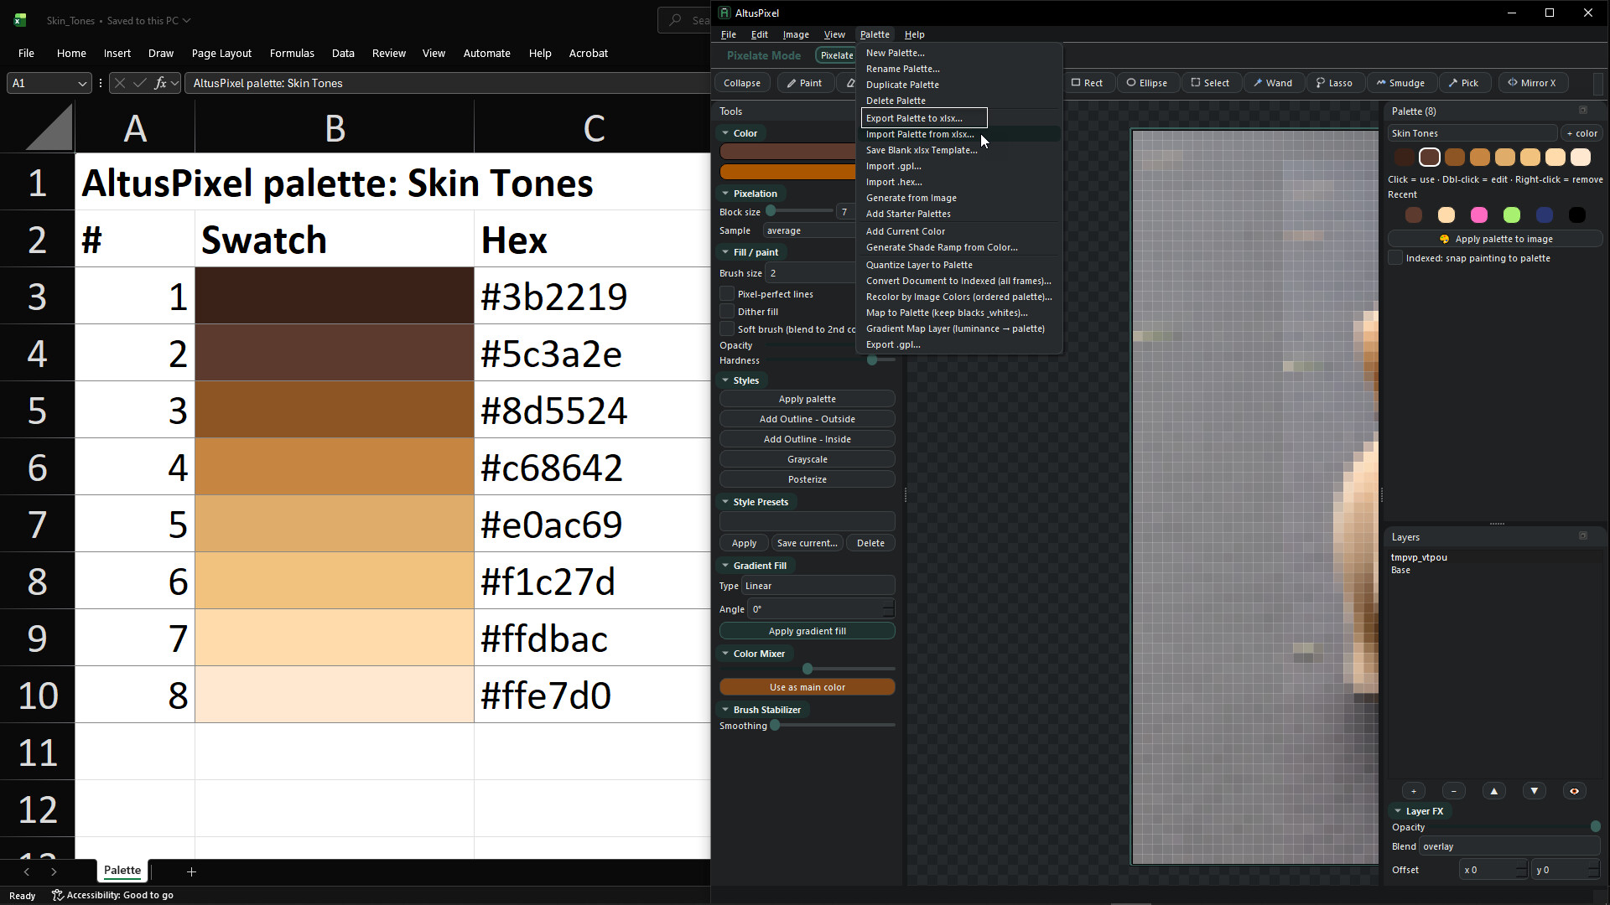Image resolution: width=1610 pixels, height=905 pixels.
Task: Collapse the Gradient Fill section
Action: point(725,566)
